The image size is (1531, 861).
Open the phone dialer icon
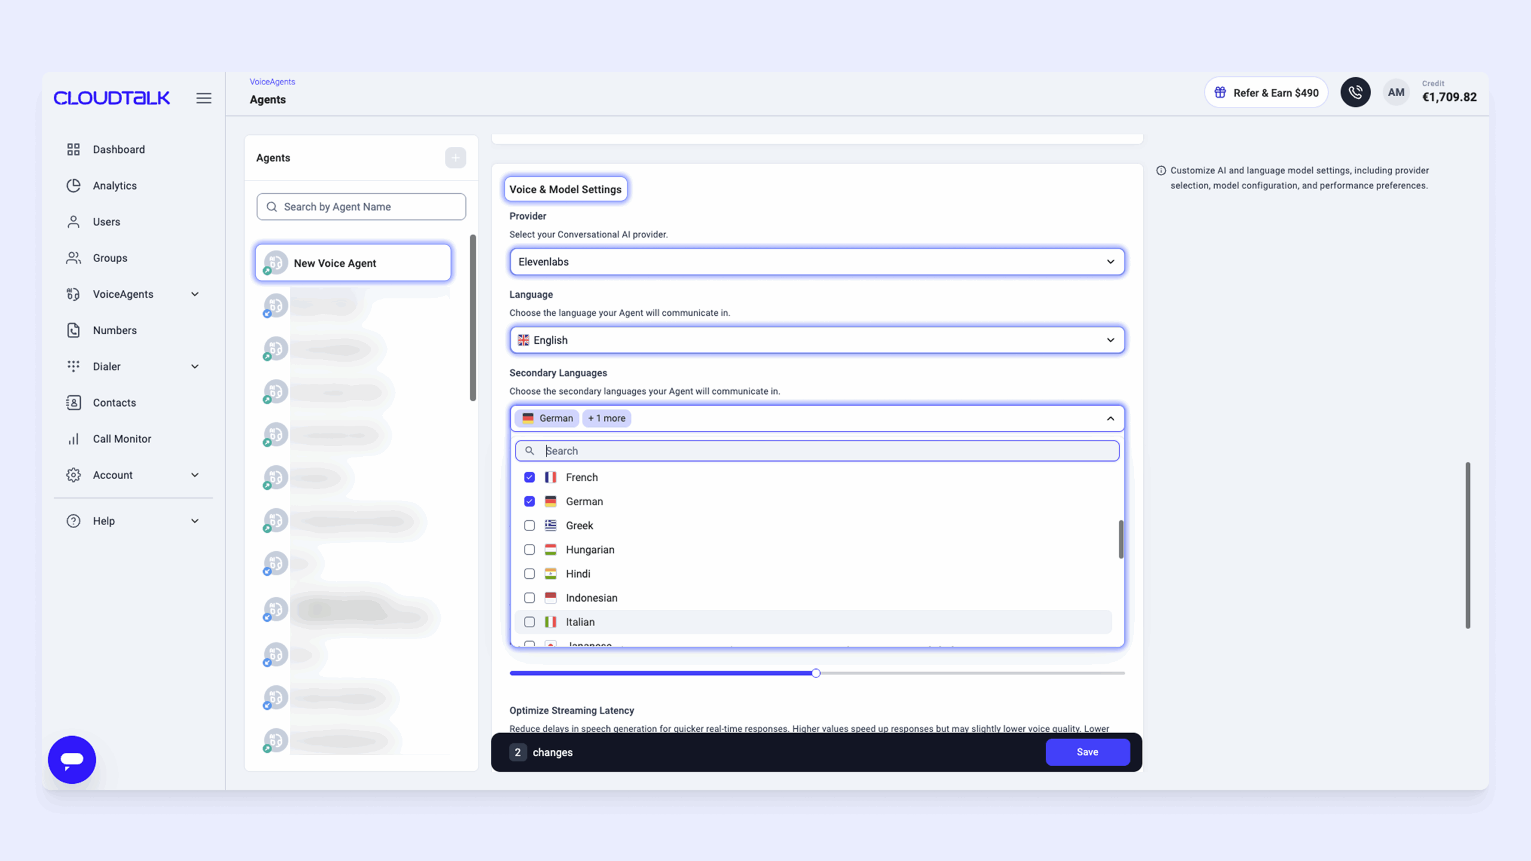pos(1355,93)
